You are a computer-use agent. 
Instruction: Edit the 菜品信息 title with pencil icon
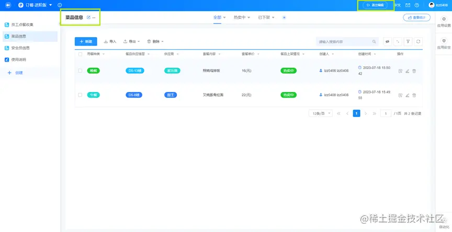click(x=88, y=17)
